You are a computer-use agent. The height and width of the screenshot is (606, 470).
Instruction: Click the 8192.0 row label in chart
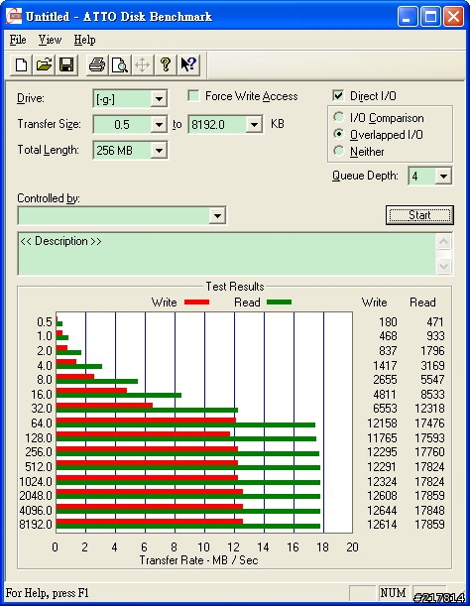(35, 525)
